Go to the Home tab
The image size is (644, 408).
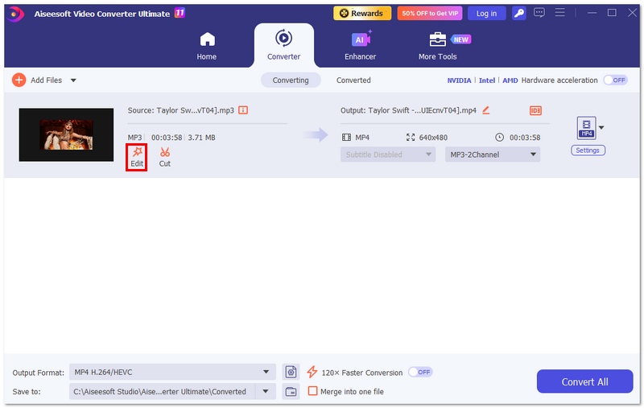207,47
